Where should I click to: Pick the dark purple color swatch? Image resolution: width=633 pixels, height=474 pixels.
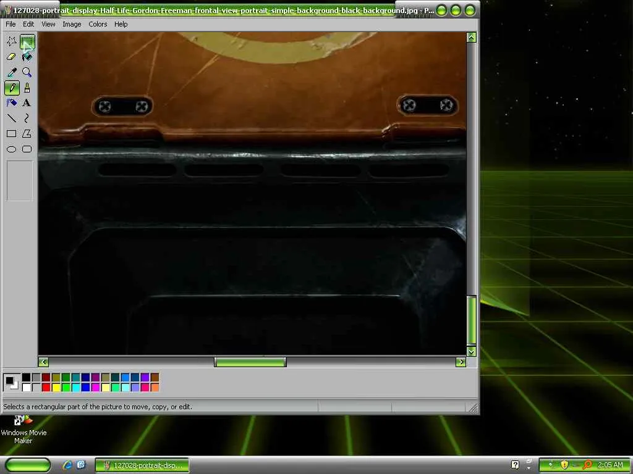(96, 378)
